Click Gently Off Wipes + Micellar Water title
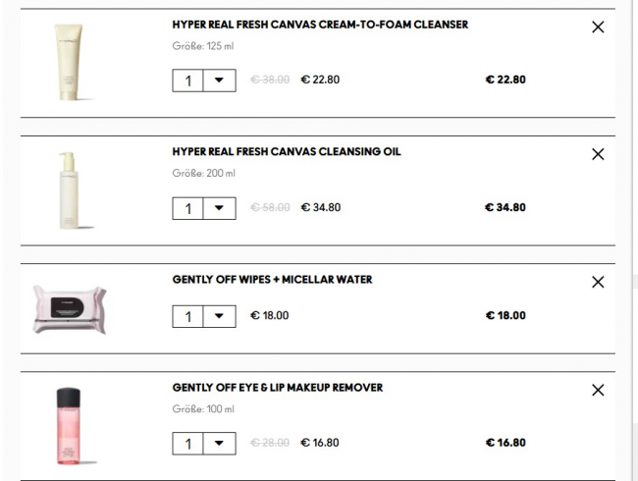 click(272, 280)
